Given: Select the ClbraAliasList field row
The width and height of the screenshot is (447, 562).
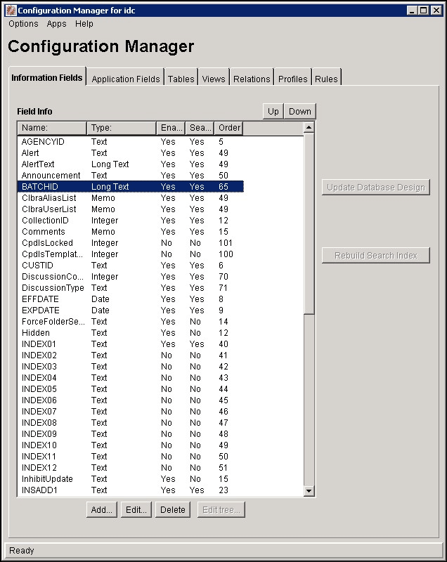Looking at the screenshot, I should [131, 198].
